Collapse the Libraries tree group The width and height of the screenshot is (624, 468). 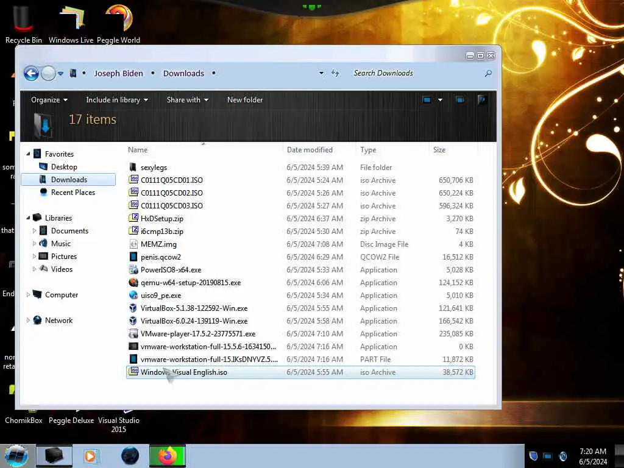pyautogui.click(x=28, y=218)
